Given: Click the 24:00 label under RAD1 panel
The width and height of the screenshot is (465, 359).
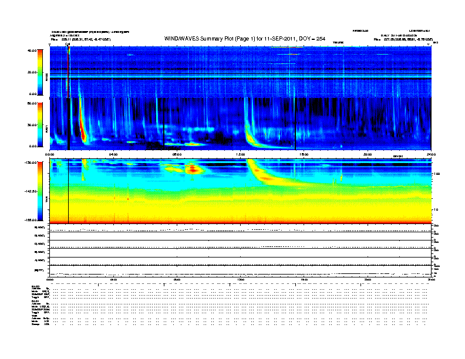Looking at the screenshot, I should pos(431,154).
